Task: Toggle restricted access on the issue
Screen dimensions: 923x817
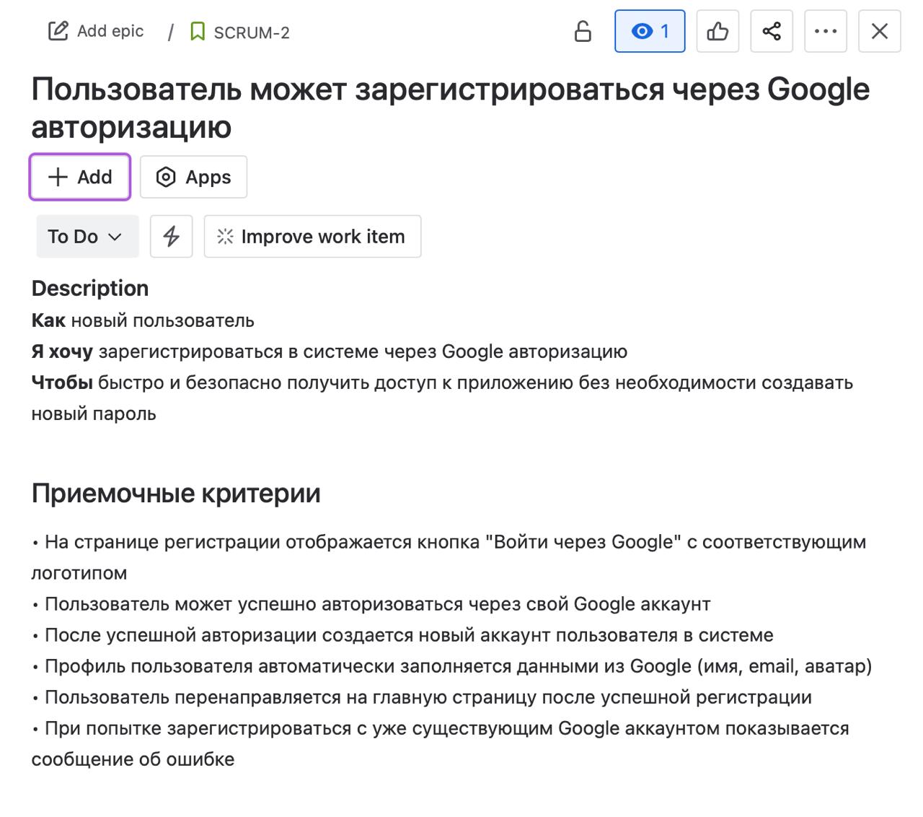Action: click(582, 31)
